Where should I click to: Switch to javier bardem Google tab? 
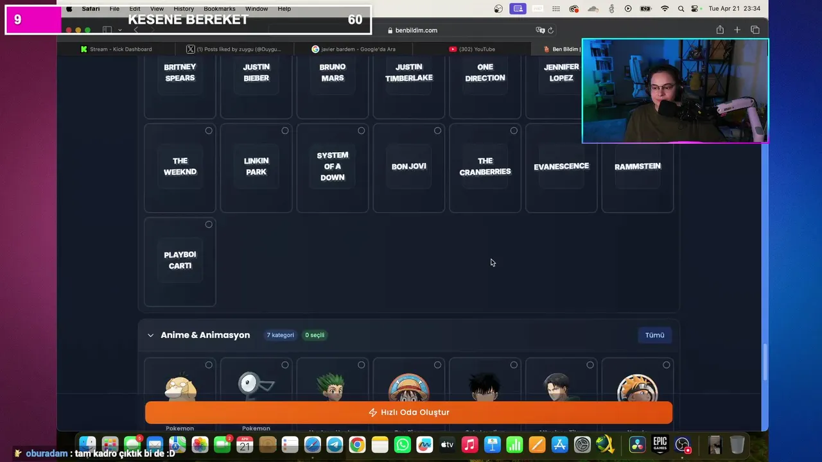click(354, 49)
